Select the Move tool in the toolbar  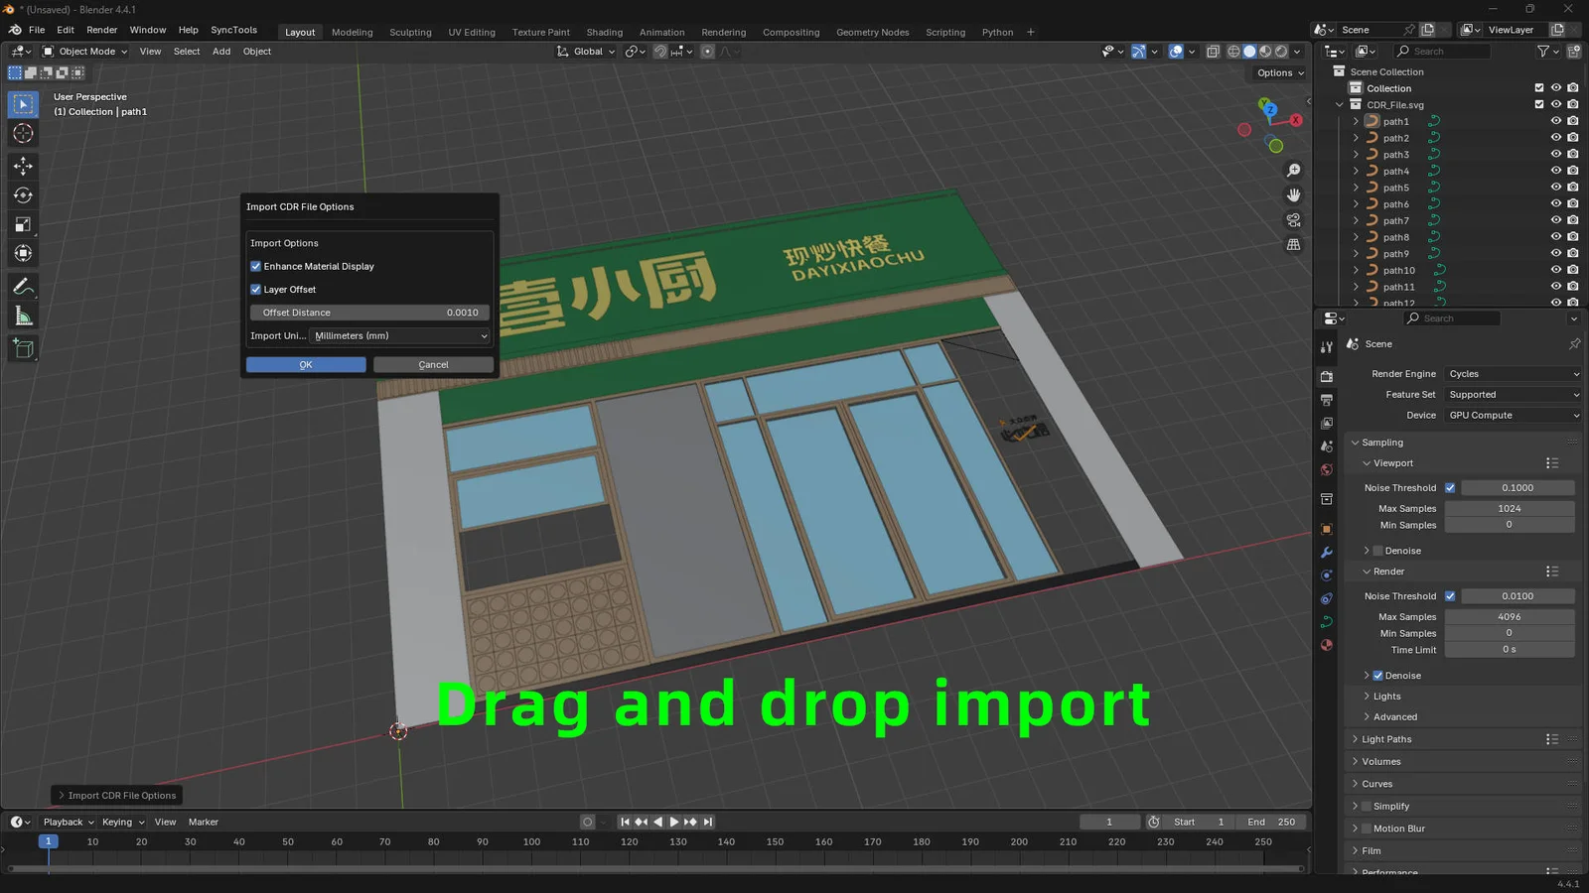[x=22, y=167]
